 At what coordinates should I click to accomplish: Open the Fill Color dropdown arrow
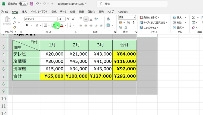point(58,25)
